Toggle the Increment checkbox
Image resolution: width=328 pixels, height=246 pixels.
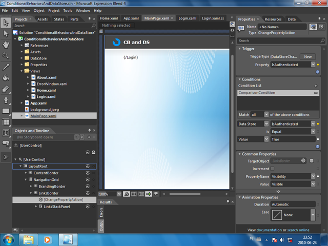point(272,169)
